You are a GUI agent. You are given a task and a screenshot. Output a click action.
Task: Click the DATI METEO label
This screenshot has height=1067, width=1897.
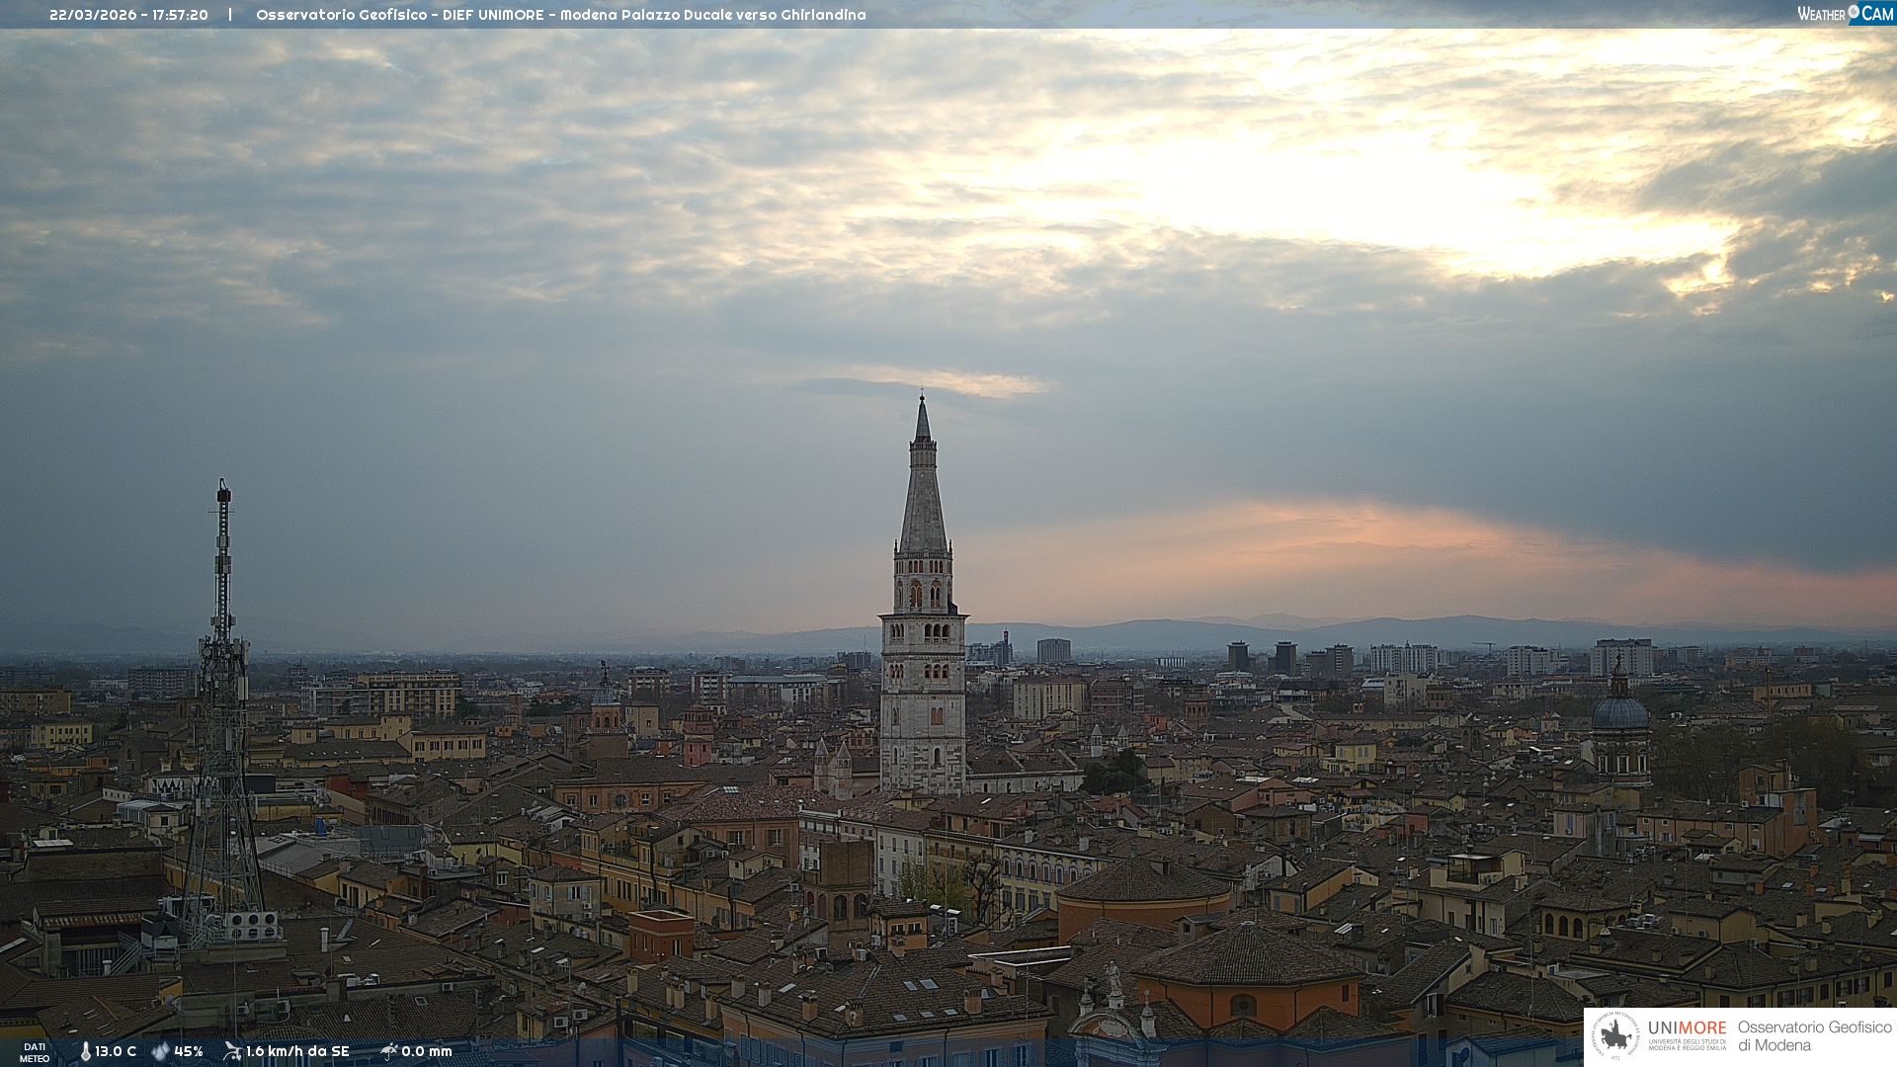pyautogui.click(x=35, y=1052)
